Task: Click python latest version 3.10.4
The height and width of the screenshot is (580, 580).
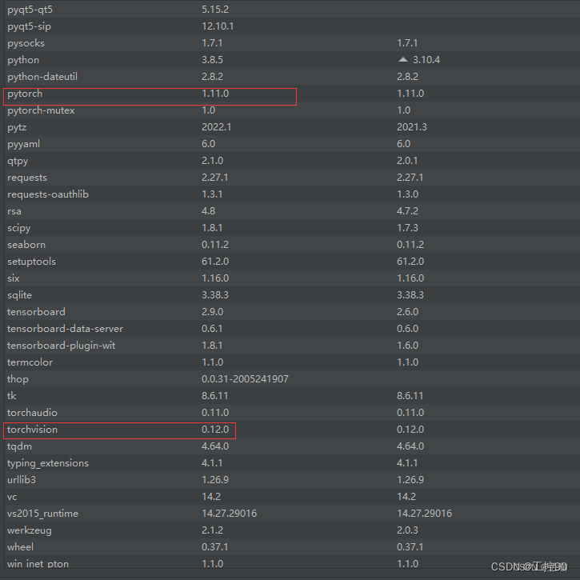Action: [x=426, y=59]
